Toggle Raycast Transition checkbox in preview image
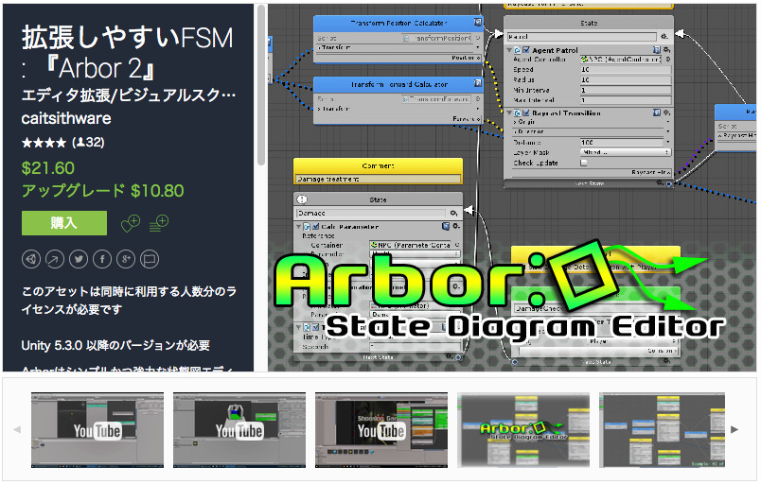This screenshot has width=761, height=484. [x=526, y=112]
